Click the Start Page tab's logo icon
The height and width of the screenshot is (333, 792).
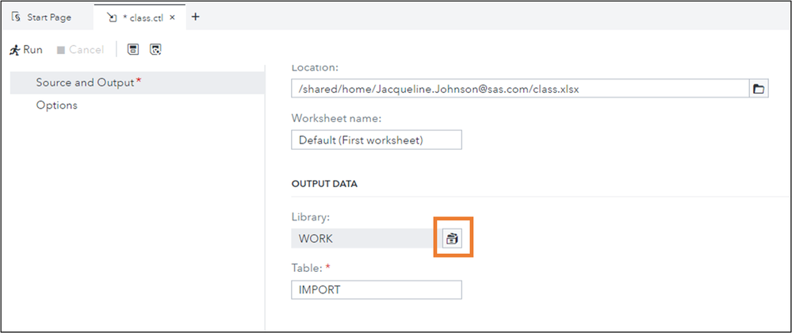tap(17, 17)
